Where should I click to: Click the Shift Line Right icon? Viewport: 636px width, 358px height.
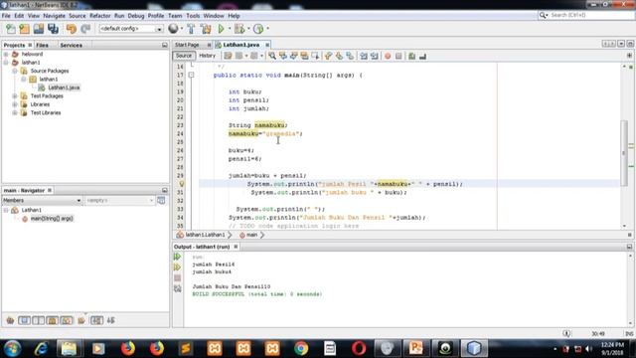(x=374, y=56)
